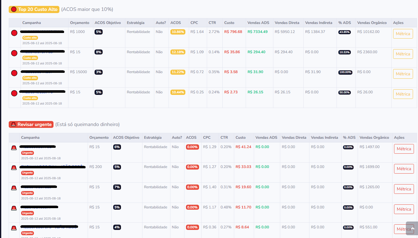Click the Vendas ADS value R$ 7334.49
The width and height of the screenshot is (418, 238).
[x=258, y=32]
